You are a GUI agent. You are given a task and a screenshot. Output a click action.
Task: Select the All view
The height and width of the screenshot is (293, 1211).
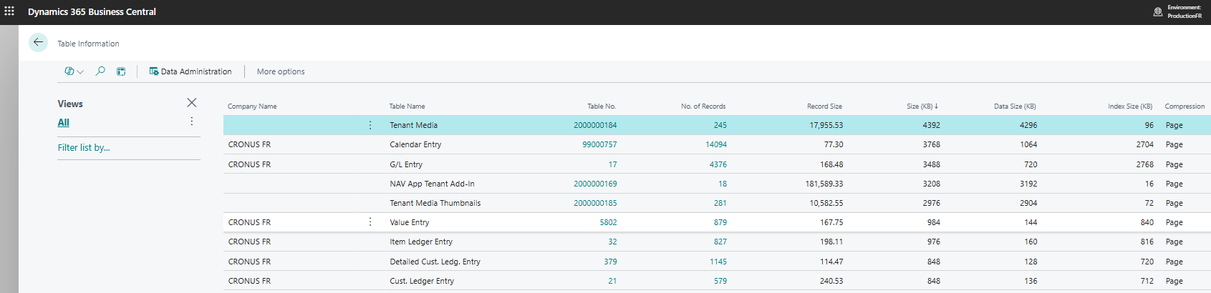pos(63,122)
